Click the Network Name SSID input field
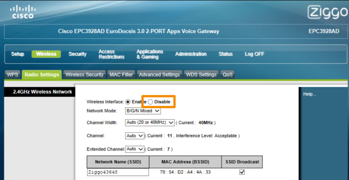 [x=118, y=172]
